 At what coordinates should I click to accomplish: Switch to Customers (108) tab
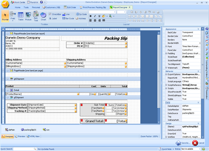(x=51, y=8)
